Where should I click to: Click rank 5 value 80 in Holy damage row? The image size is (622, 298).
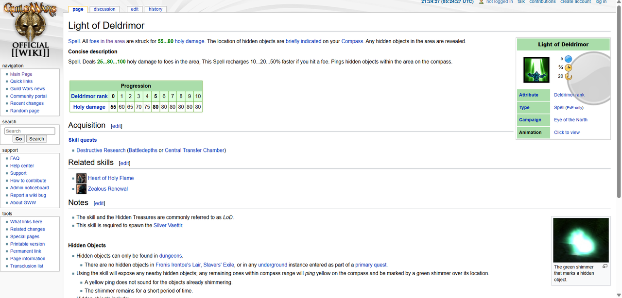click(x=155, y=107)
